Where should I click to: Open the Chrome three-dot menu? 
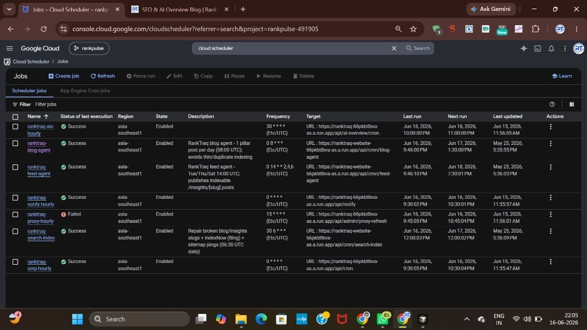point(577,29)
